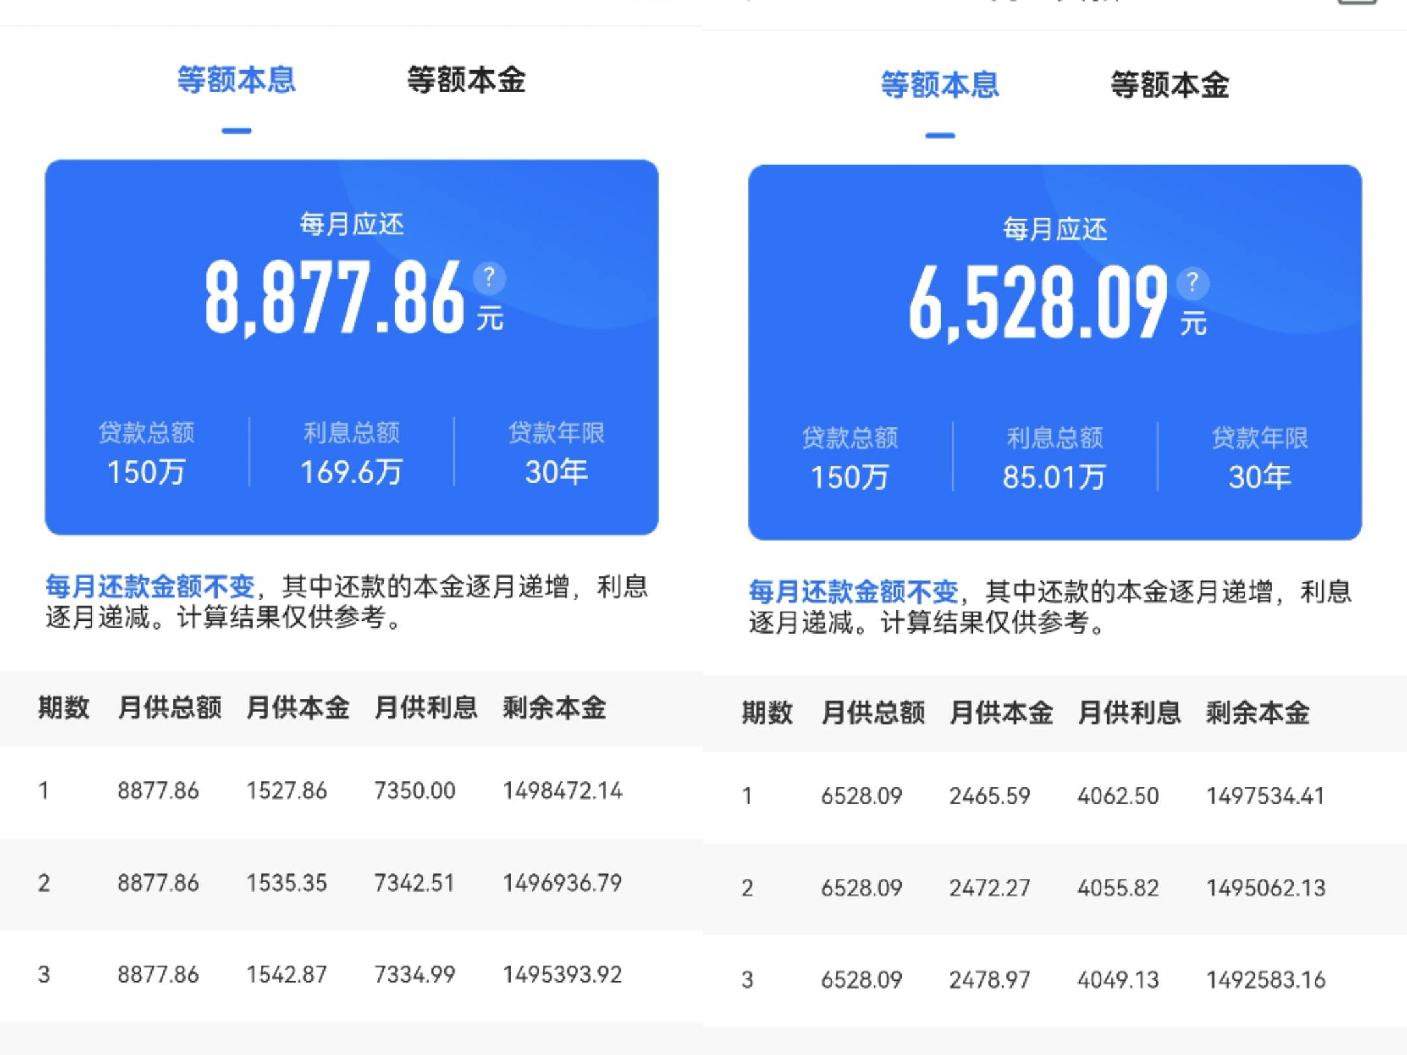Screen dimensions: 1407x1055
Task: Select 等额本息 tab in right panel
Action: click(940, 85)
